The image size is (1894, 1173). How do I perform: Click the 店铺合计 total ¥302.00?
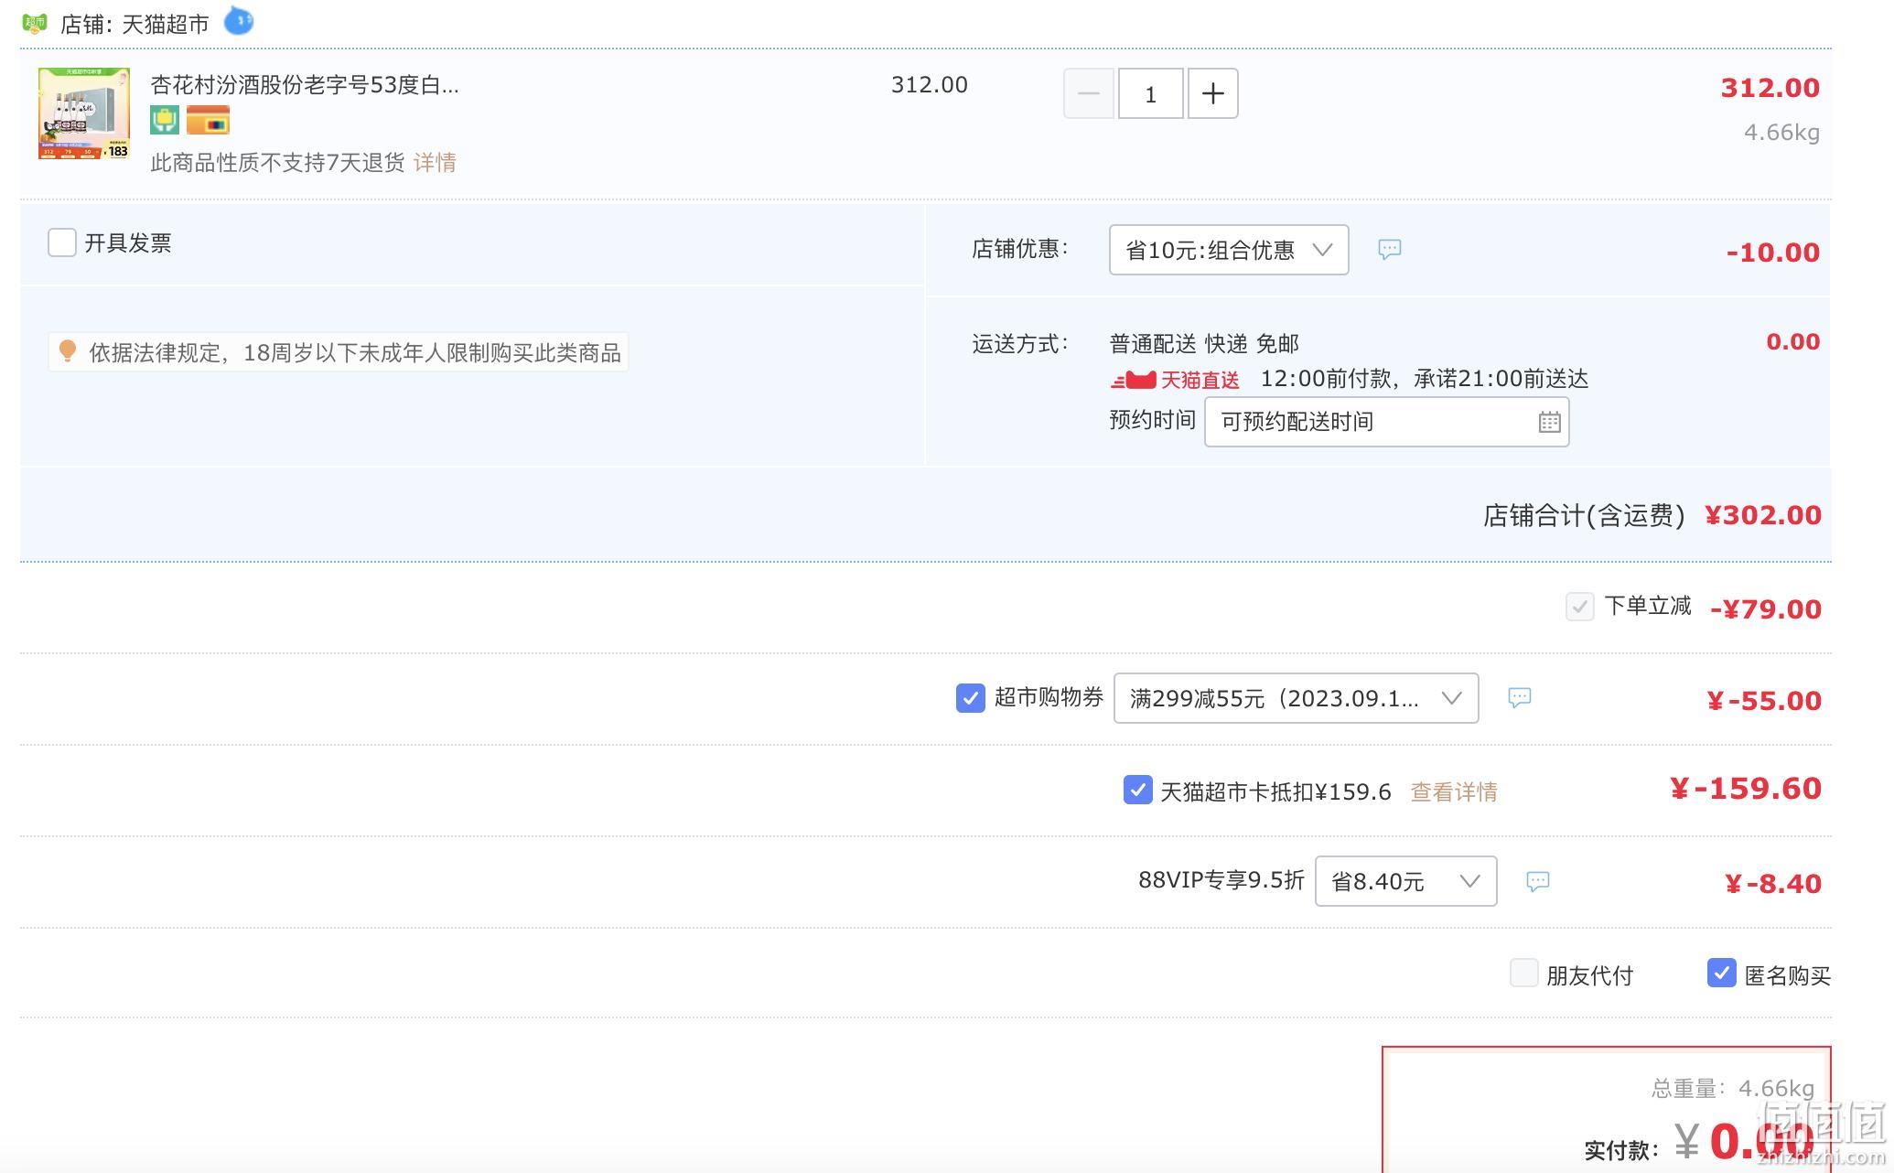coord(1762,515)
